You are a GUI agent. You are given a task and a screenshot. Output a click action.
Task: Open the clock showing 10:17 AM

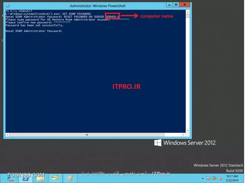click(232, 178)
